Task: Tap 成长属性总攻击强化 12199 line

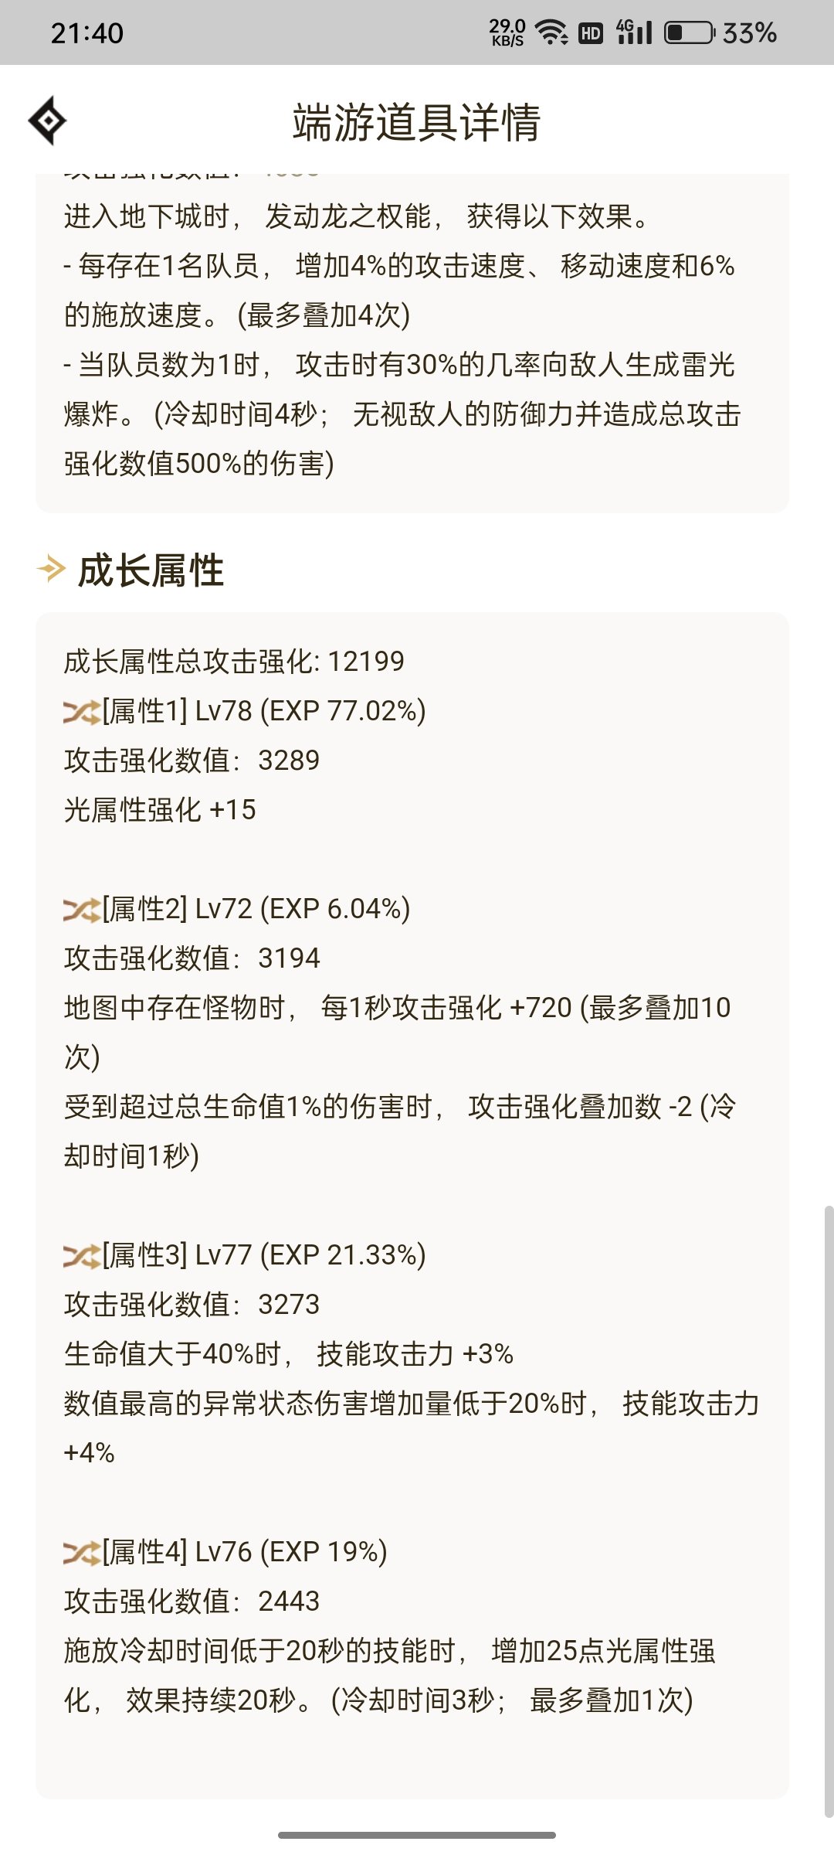Action: point(234,662)
